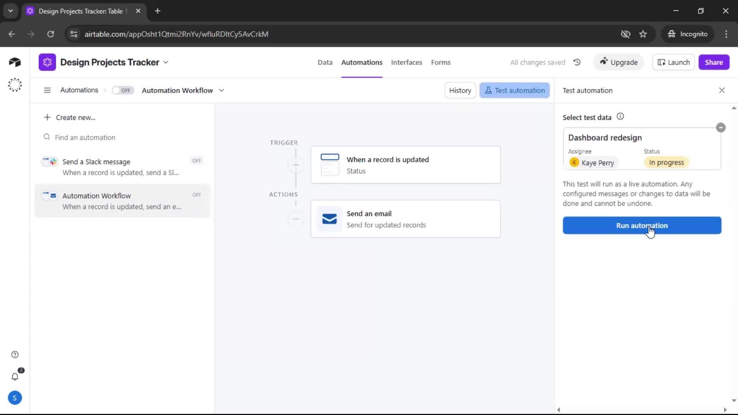Click the Send an email envelope icon

[x=329, y=219]
